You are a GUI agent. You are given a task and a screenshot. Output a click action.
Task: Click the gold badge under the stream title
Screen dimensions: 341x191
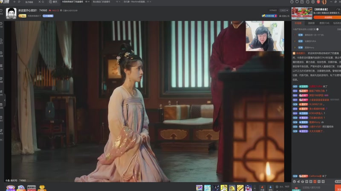pos(22,16)
